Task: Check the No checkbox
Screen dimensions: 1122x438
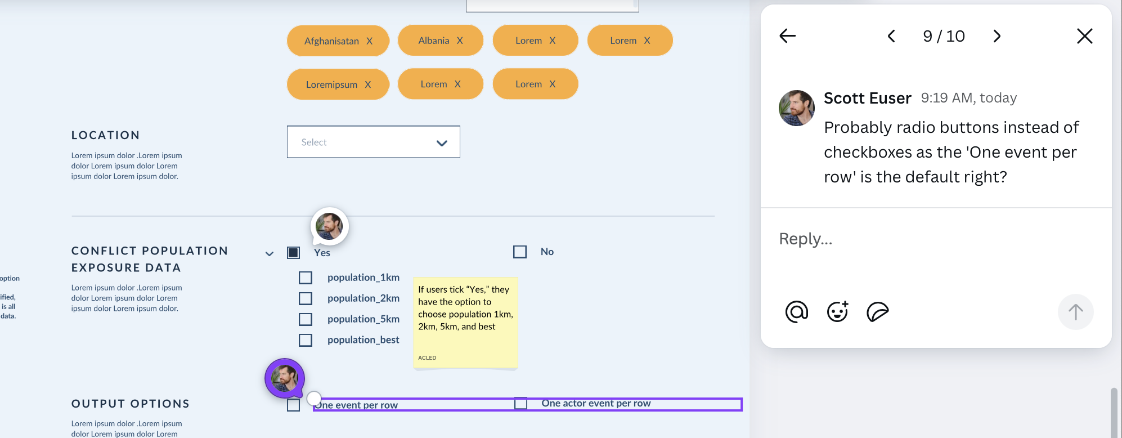Action: pos(520,252)
